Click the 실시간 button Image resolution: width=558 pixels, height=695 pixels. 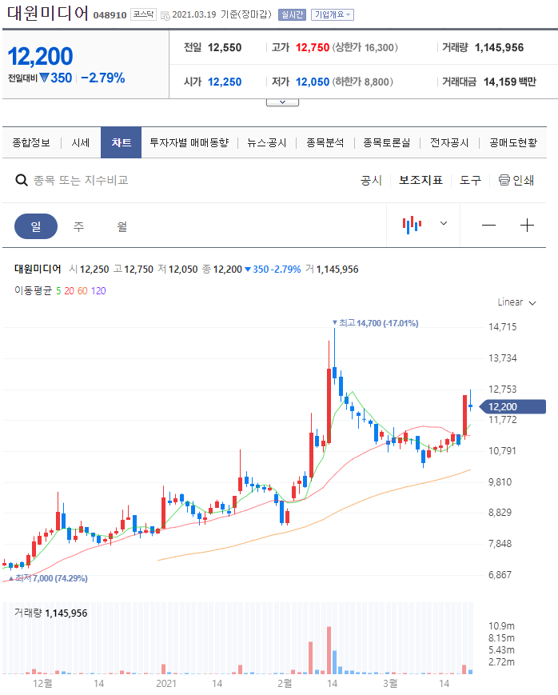(292, 14)
